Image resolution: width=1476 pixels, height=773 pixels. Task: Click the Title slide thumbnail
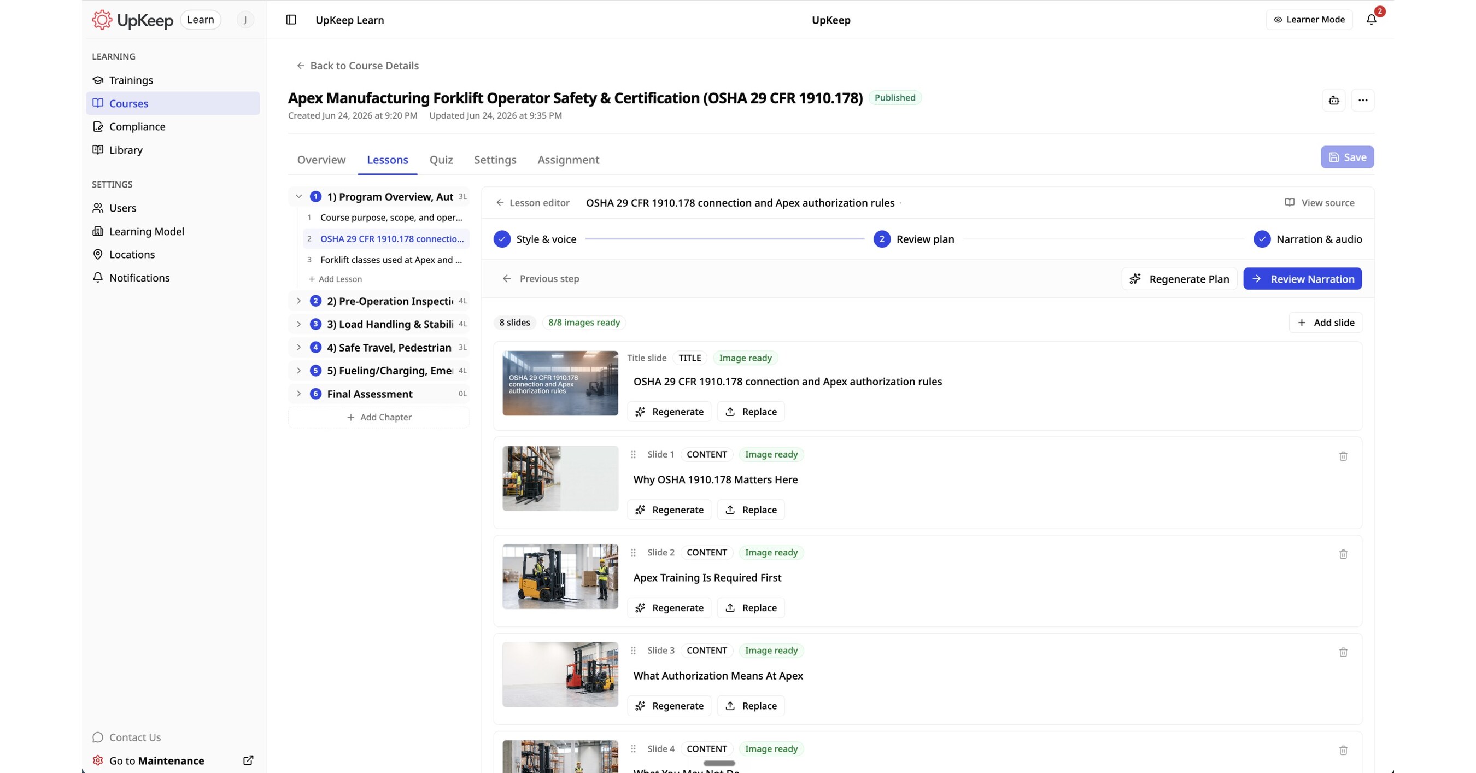coord(560,383)
